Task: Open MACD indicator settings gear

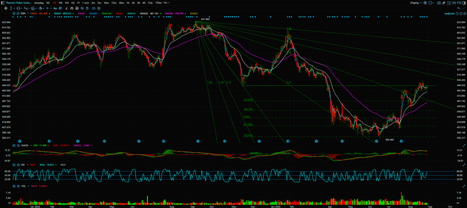Action: tap(14, 145)
